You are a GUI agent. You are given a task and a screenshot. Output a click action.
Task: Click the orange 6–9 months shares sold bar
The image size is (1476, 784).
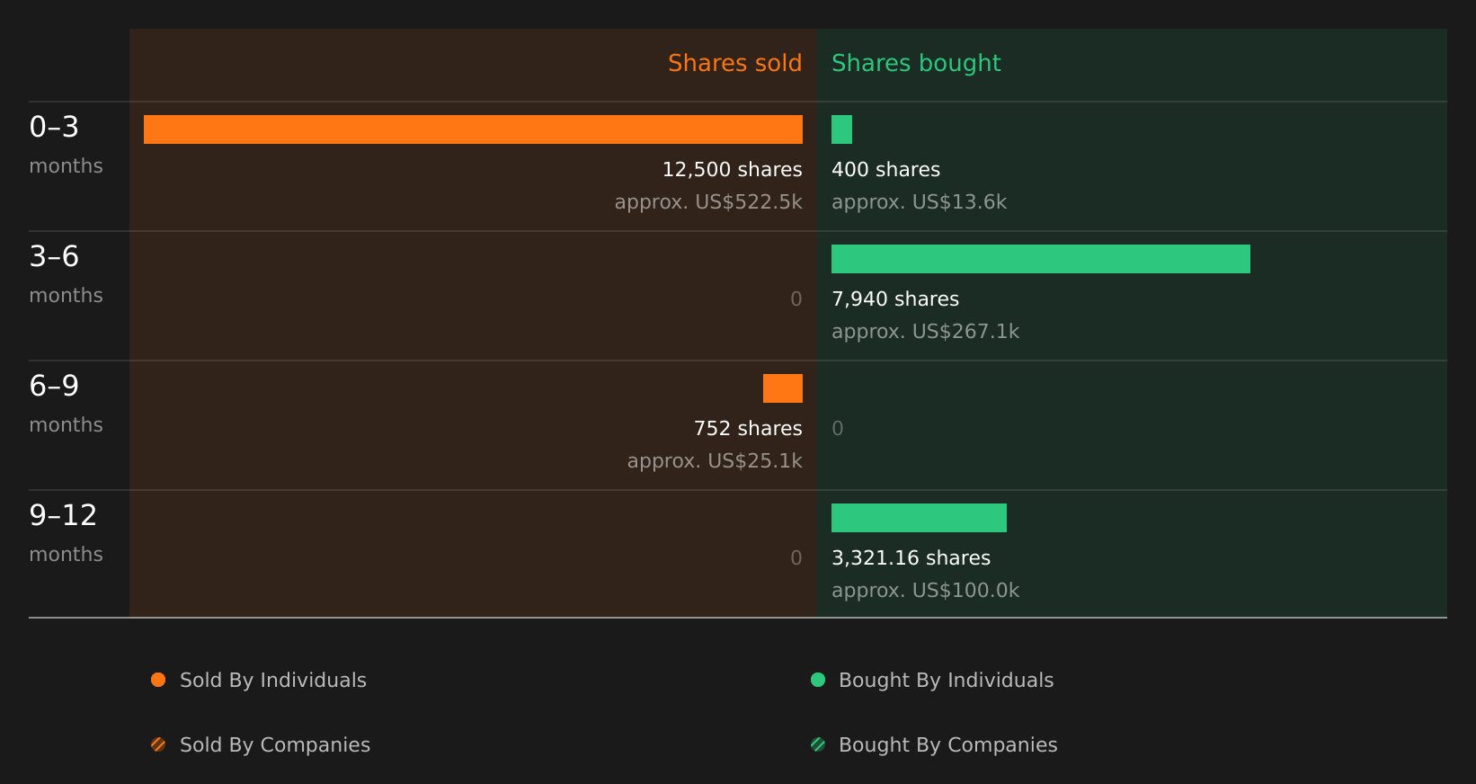point(783,388)
